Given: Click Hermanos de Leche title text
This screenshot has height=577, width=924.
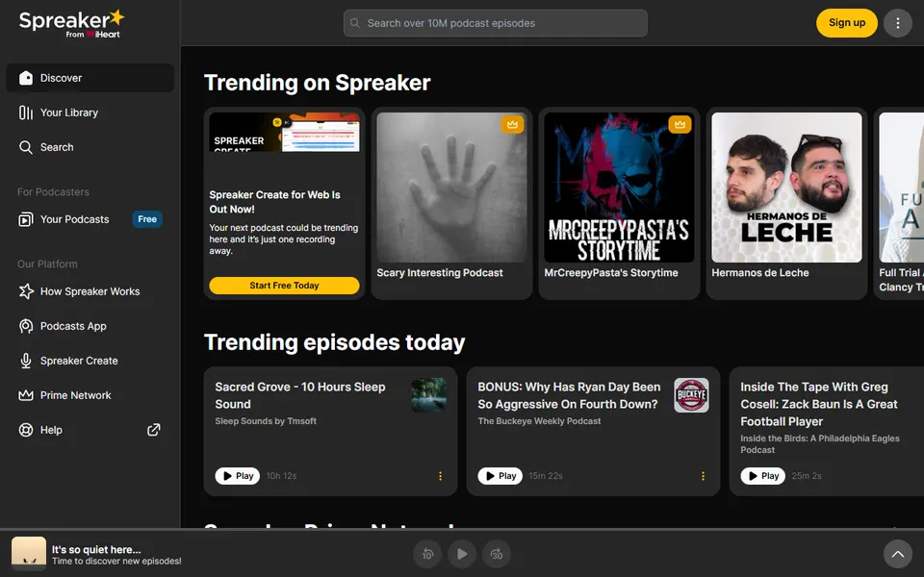Looking at the screenshot, I should [x=760, y=272].
